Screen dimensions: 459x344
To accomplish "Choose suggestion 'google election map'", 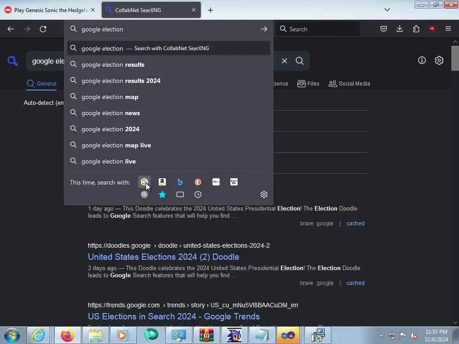I will pos(169,97).
